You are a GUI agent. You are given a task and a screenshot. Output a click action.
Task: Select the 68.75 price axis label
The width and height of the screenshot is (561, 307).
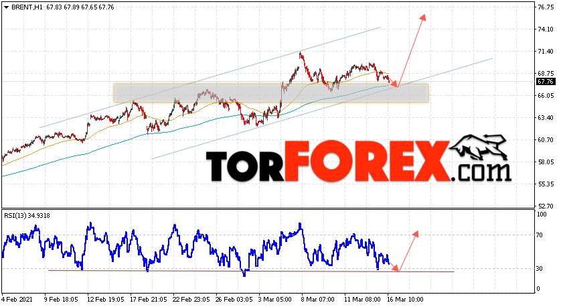546,74
